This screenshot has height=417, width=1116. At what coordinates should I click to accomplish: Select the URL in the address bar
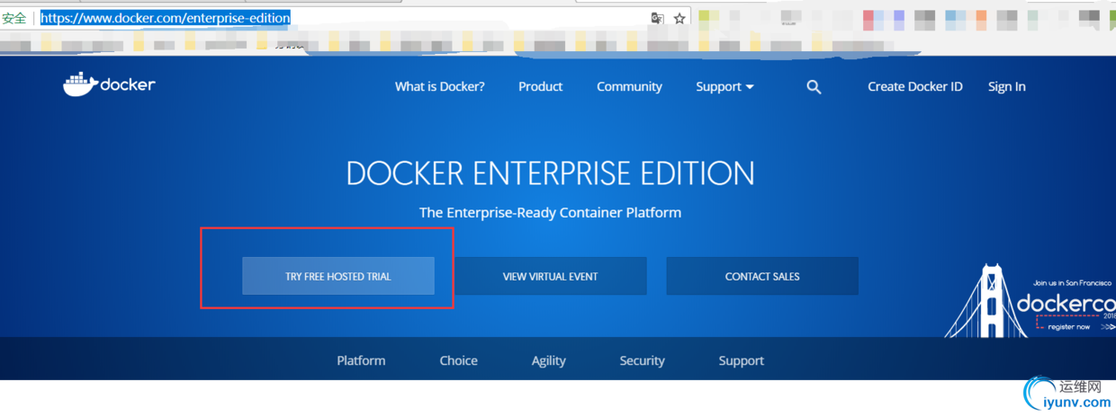coord(166,18)
